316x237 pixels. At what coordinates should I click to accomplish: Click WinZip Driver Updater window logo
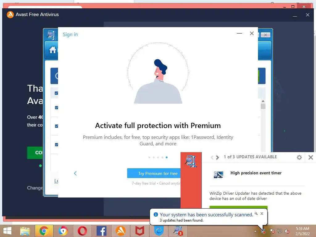point(51,35)
